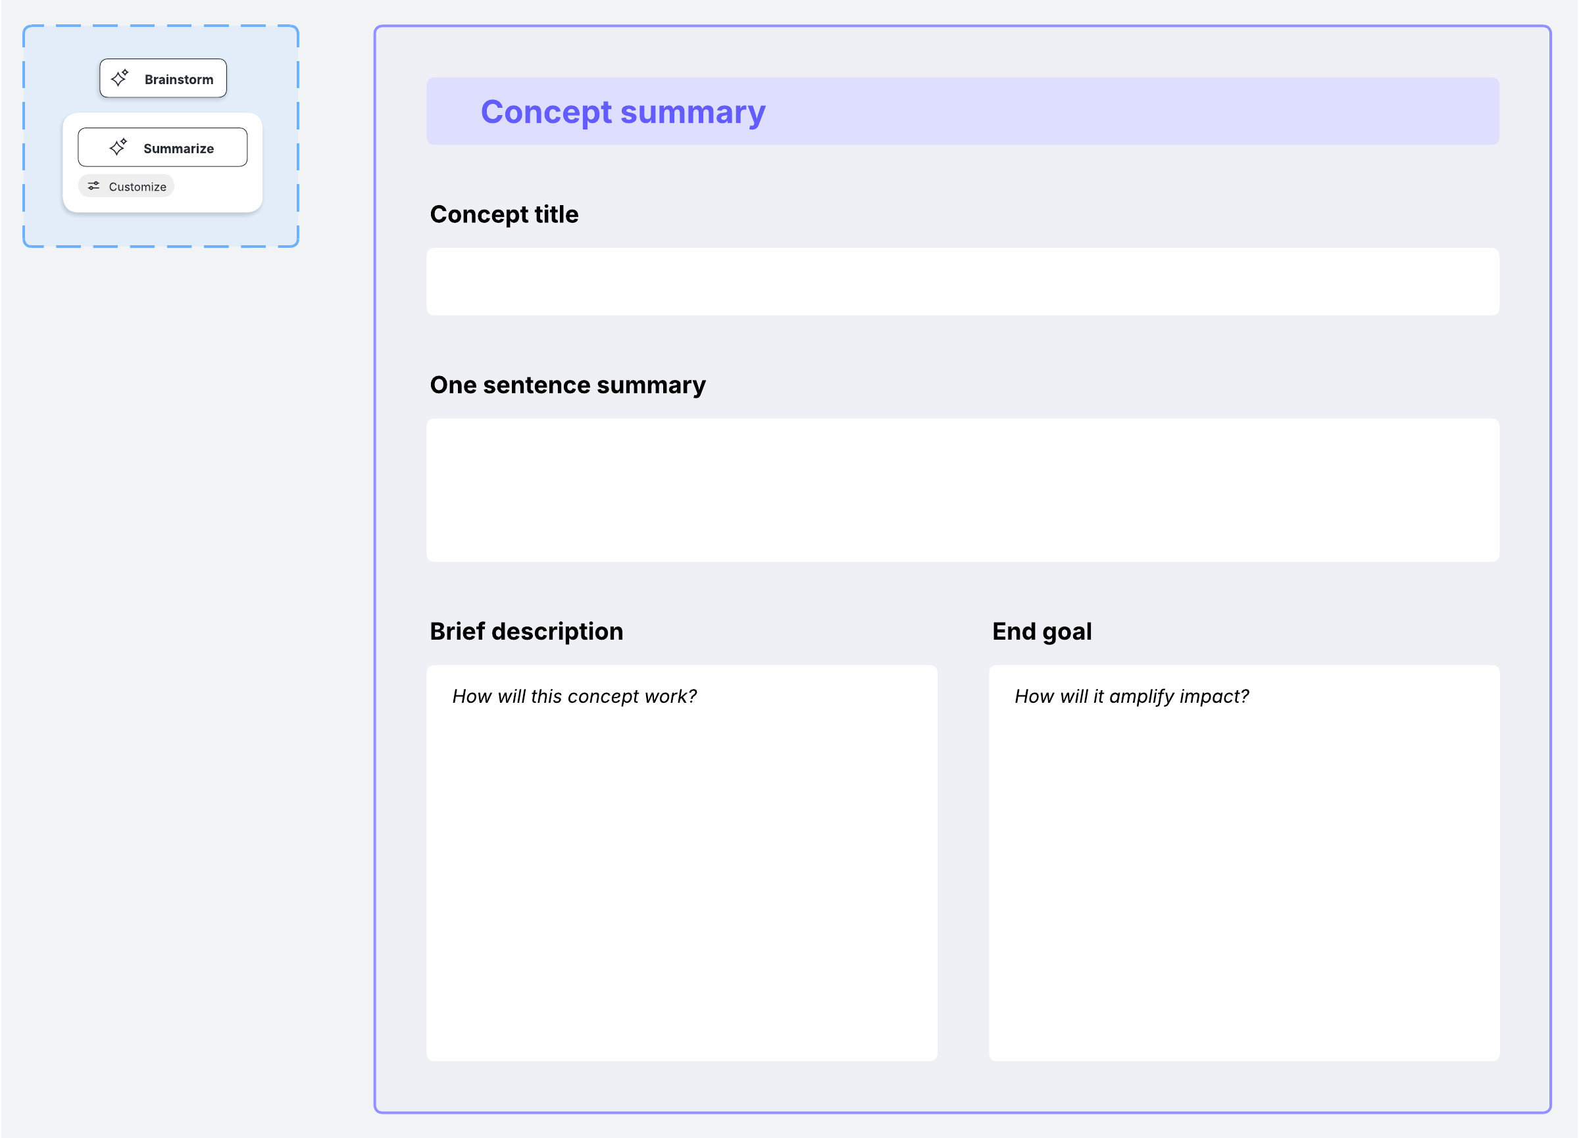
Task: Click "How will this concept work?" placeholder text
Action: (x=574, y=696)
